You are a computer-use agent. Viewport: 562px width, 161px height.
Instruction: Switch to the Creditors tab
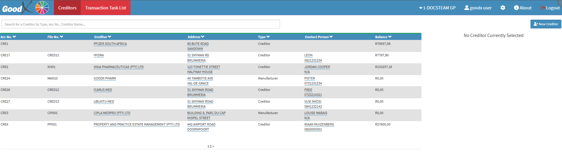(x=67, y=8)
